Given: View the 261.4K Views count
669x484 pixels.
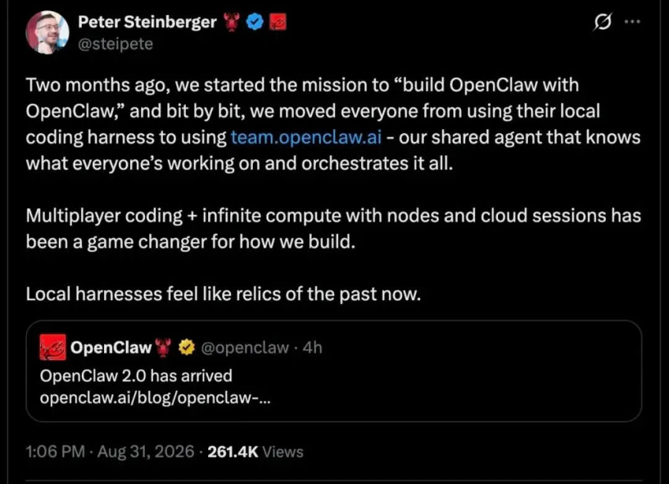Looking at the screenshot, I should 255,452.
